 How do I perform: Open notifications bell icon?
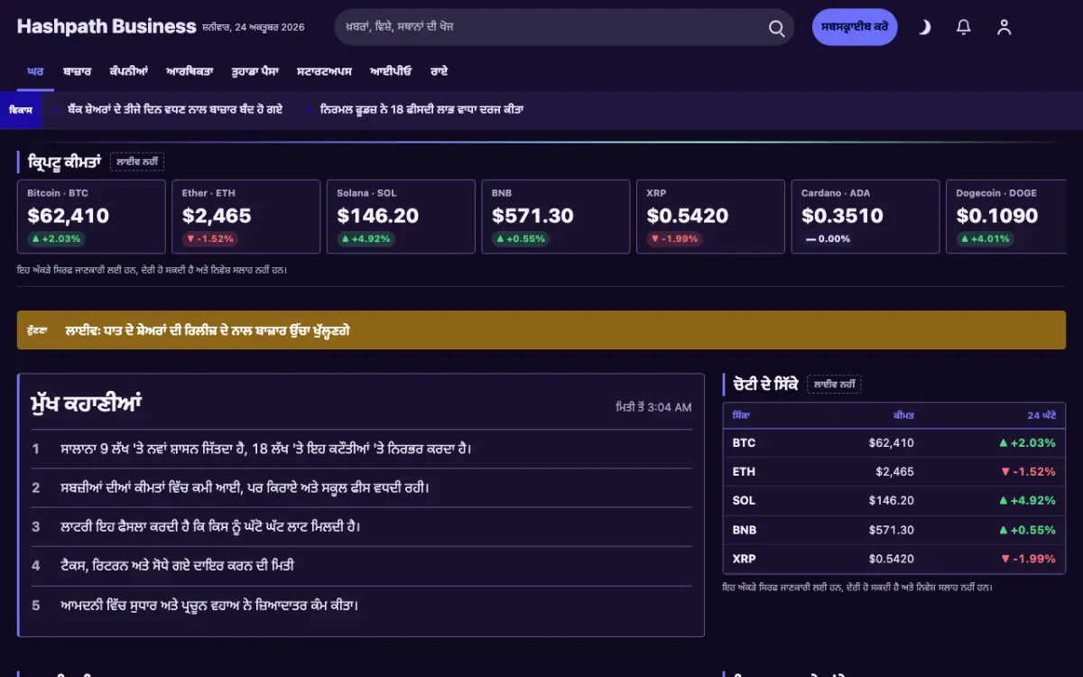964,27
